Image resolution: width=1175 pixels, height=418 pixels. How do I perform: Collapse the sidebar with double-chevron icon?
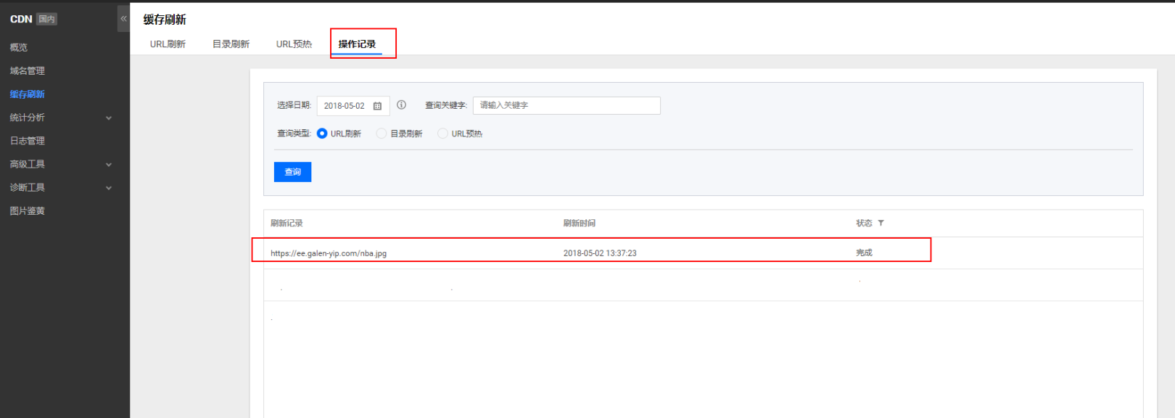123,19
